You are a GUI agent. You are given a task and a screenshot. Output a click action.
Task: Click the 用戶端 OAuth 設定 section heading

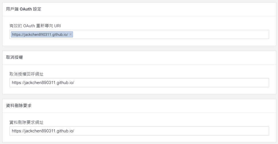point(24,9)
